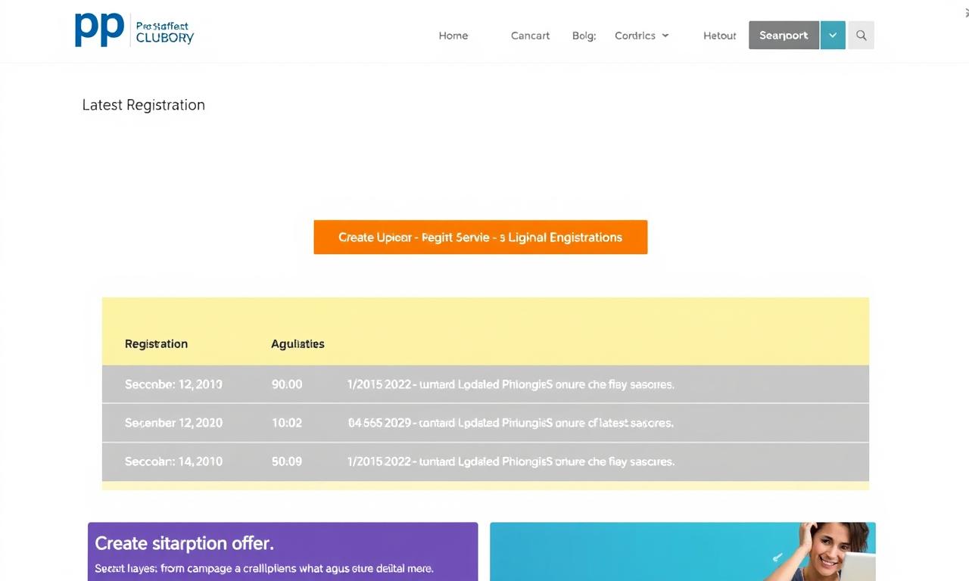Screen dimensions: 969x581
Task: Open the purple Create sitarption offer card
Action: click(283, 551)
